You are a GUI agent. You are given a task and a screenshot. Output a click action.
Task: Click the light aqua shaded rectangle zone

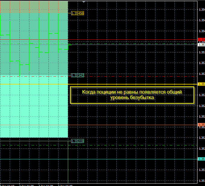[x=34, y=106]
